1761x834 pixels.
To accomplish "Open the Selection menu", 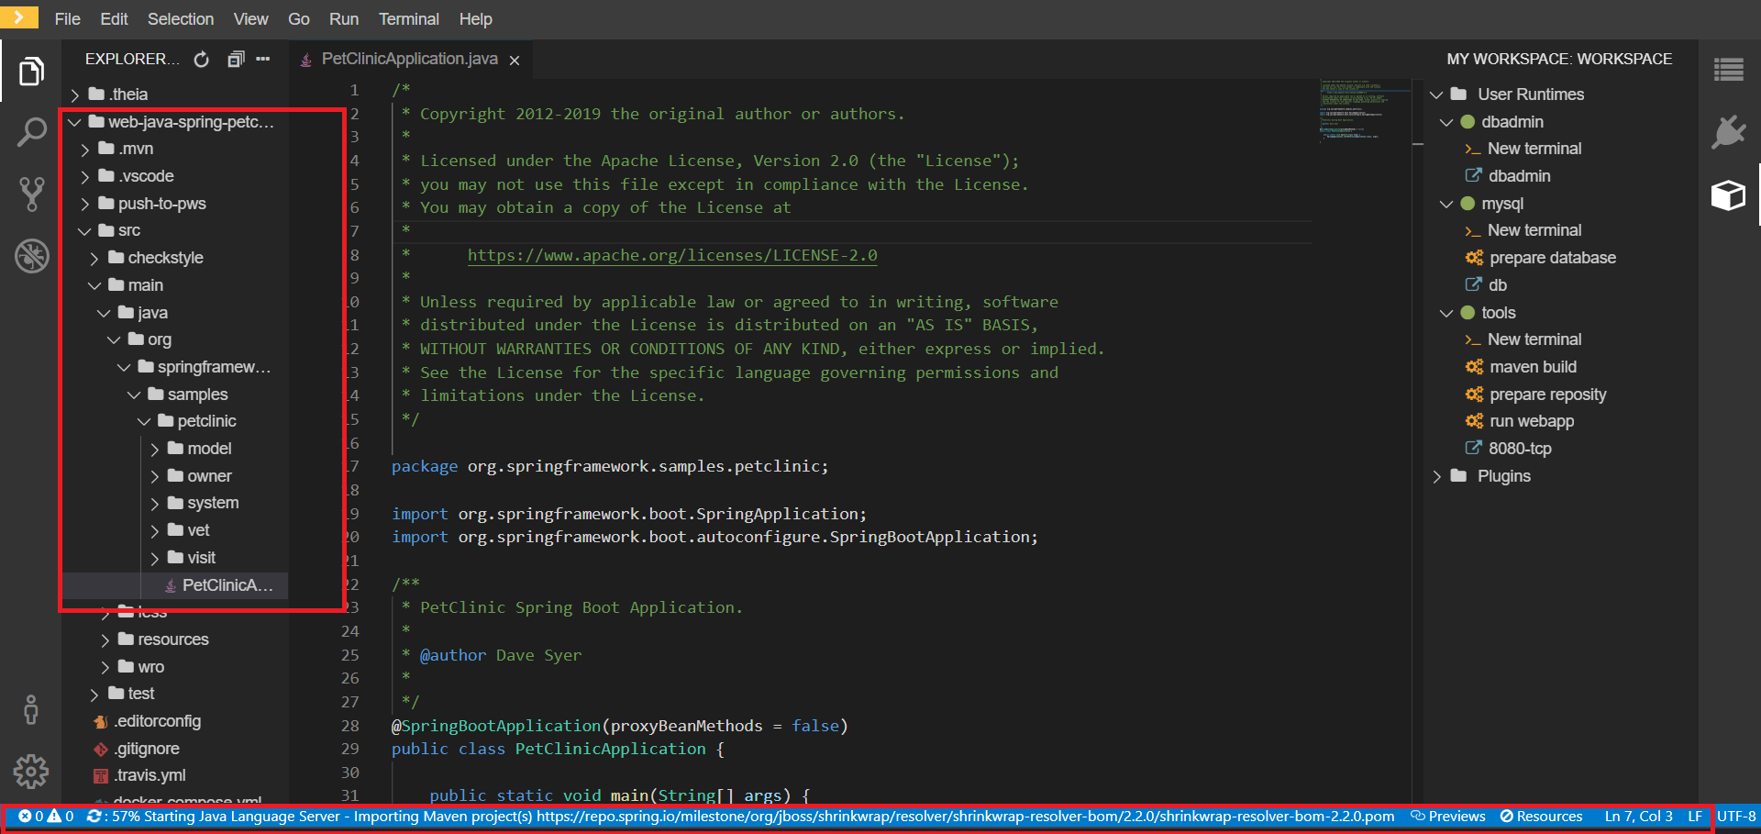I will pyautogui.click(x=181, y=19).
